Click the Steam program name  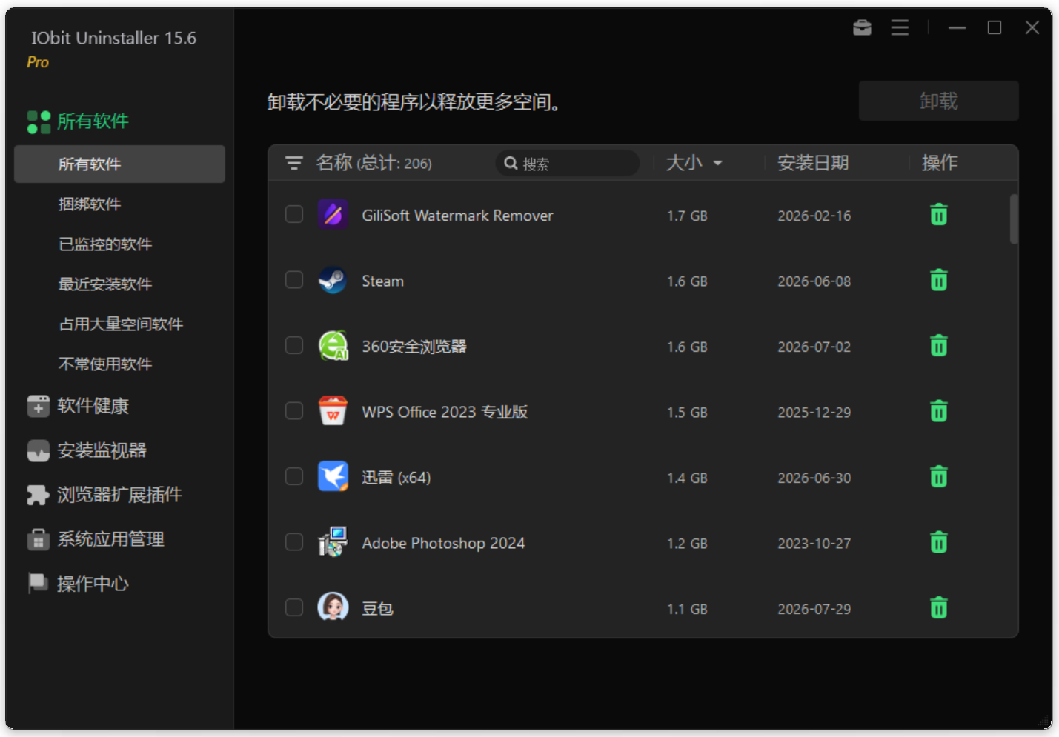382,281
